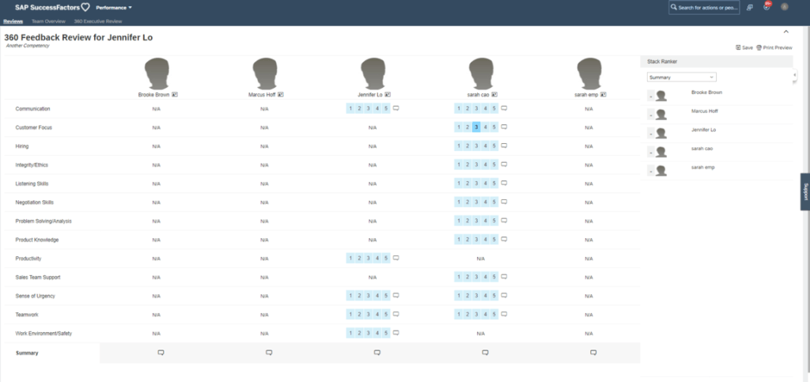Open Summary comment under Brooke Brown column
Screen dimensions: 810x382
point(160,352)
